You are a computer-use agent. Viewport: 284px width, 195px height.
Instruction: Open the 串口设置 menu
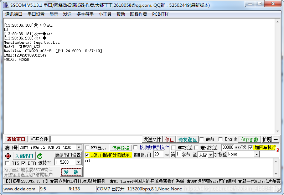36,14
